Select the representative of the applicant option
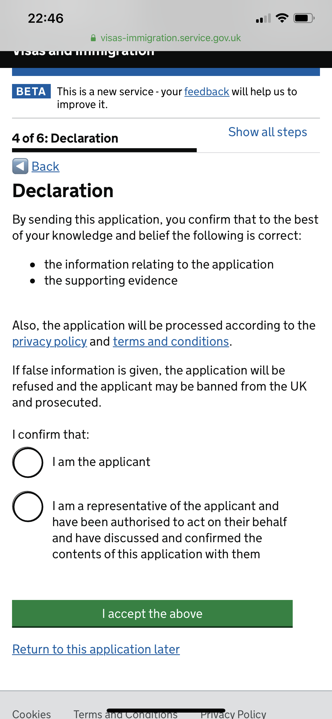 click(x=28, y=507)
